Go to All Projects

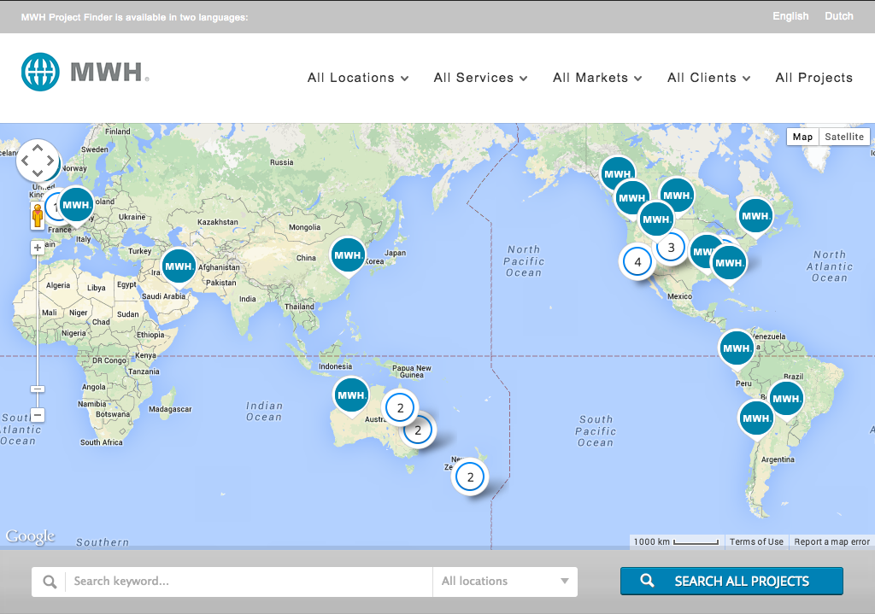tap(813, 78)
